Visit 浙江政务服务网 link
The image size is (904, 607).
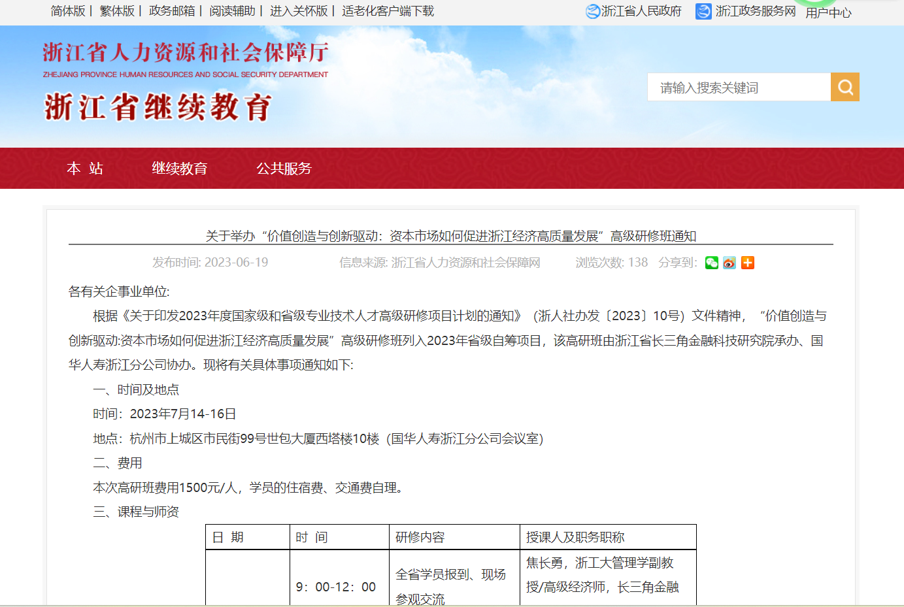coord(756,11)
